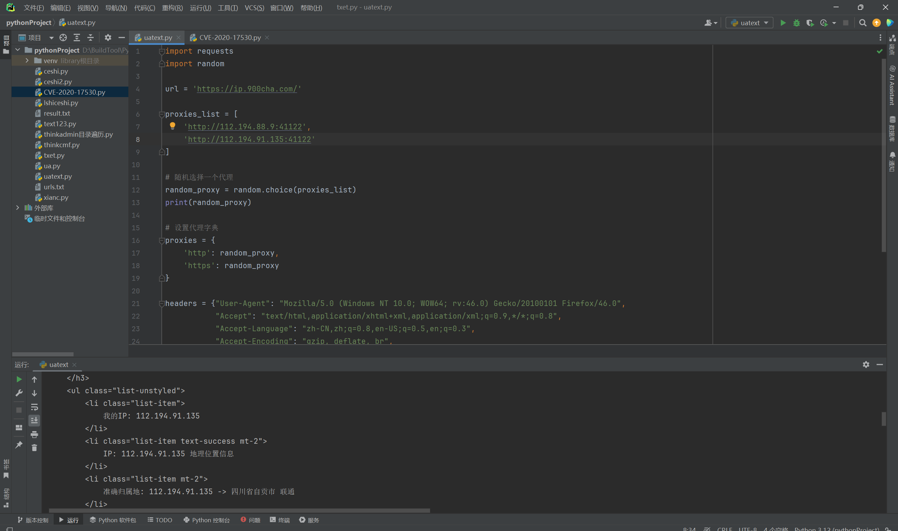Open the IDE update arrow icon

coord(877,23)
